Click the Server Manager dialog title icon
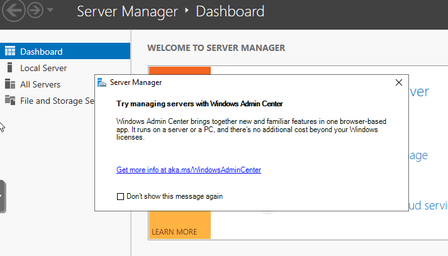 102,82
